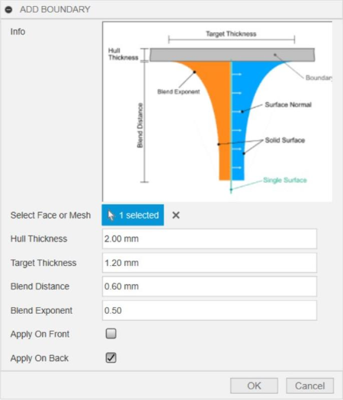Image resolution: width=343 pixels, height=400 pixels.
Task: Click the Surface Normal label in diagram
Action: (288, 104)
